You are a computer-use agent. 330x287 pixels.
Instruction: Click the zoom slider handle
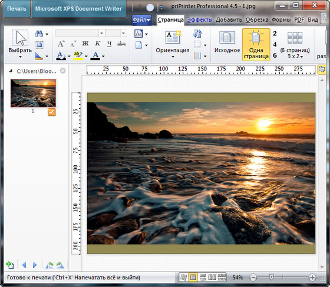pos(272,277)
